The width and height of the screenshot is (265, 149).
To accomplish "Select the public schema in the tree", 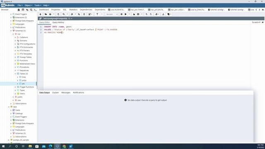I will click(20, 97).
